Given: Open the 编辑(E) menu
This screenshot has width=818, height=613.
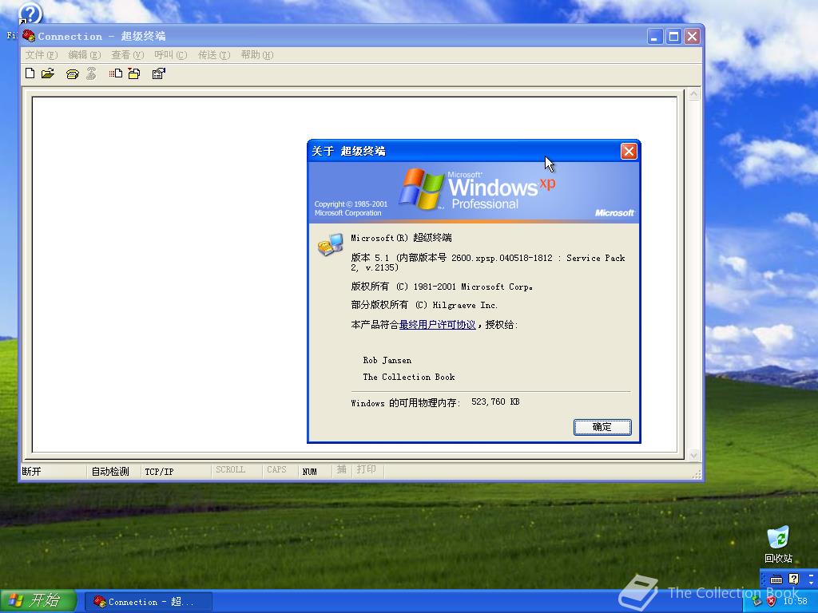Looking at the screenshot, I should point(84,55).
